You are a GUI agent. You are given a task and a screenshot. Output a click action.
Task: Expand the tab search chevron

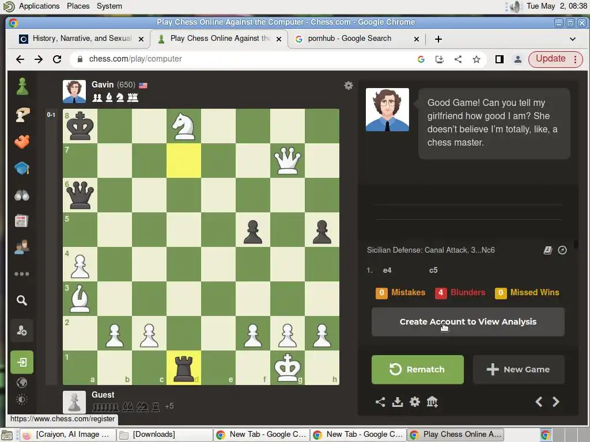pos(573,39)
